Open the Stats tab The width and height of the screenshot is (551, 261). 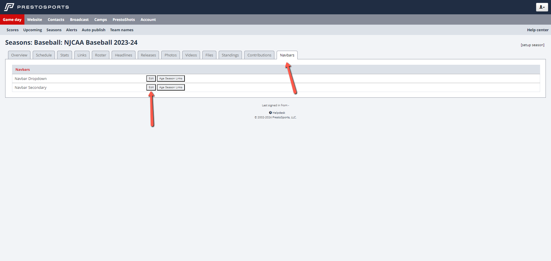(x=65, y=55)
